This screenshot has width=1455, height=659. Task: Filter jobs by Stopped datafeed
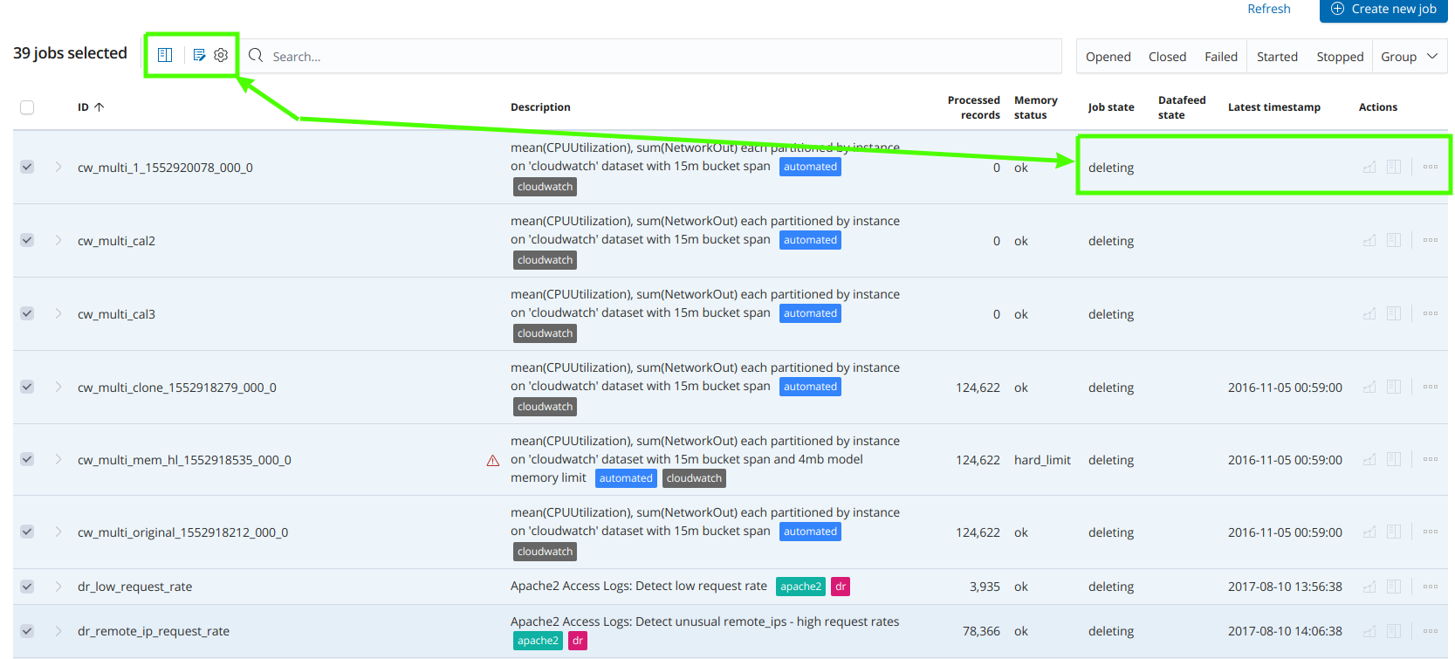pyautogui.click(x=1340, y=57)
